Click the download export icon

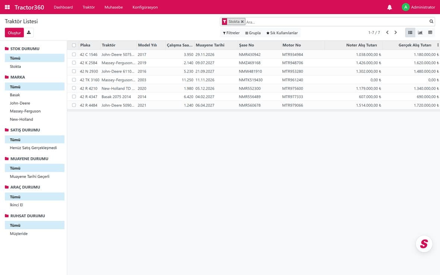29,32
